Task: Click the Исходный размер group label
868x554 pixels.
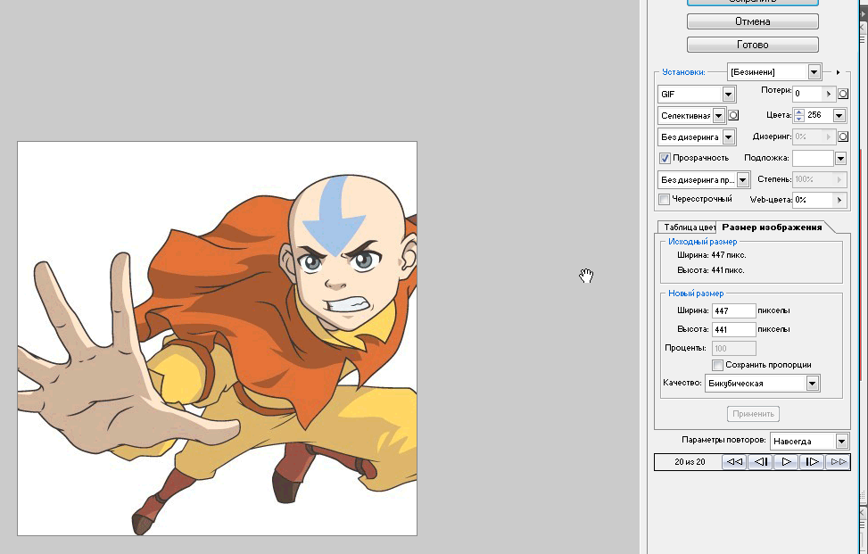Action: pos(702,242)
